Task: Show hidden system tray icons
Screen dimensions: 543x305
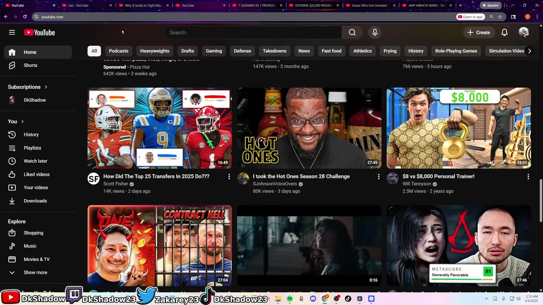Action: click(x=486, y=299)
